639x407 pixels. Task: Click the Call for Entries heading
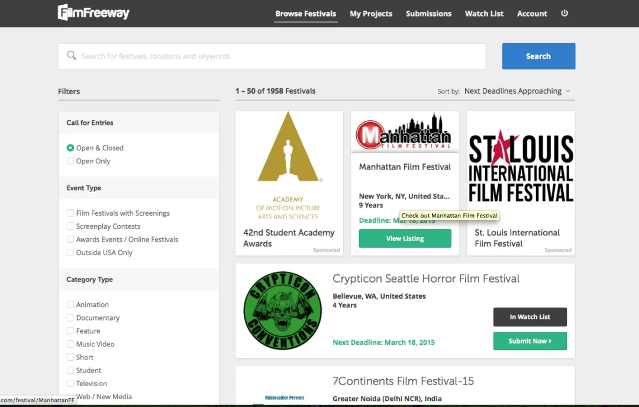[x=90, y=123]
